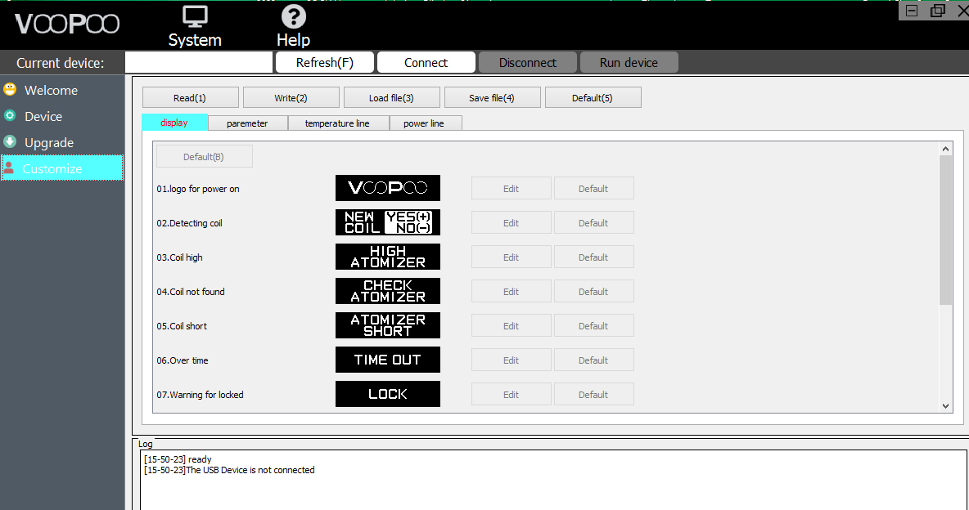Click Edit for Over time
Image resolution: width=969 pixels, height=510 pixels.
point(511,360)
